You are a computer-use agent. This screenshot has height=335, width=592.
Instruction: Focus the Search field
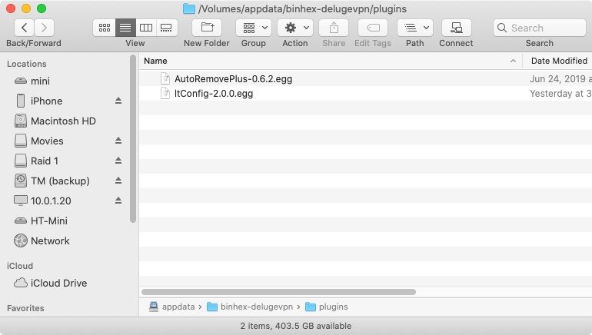pyautogui.click(x=540, y=28)
